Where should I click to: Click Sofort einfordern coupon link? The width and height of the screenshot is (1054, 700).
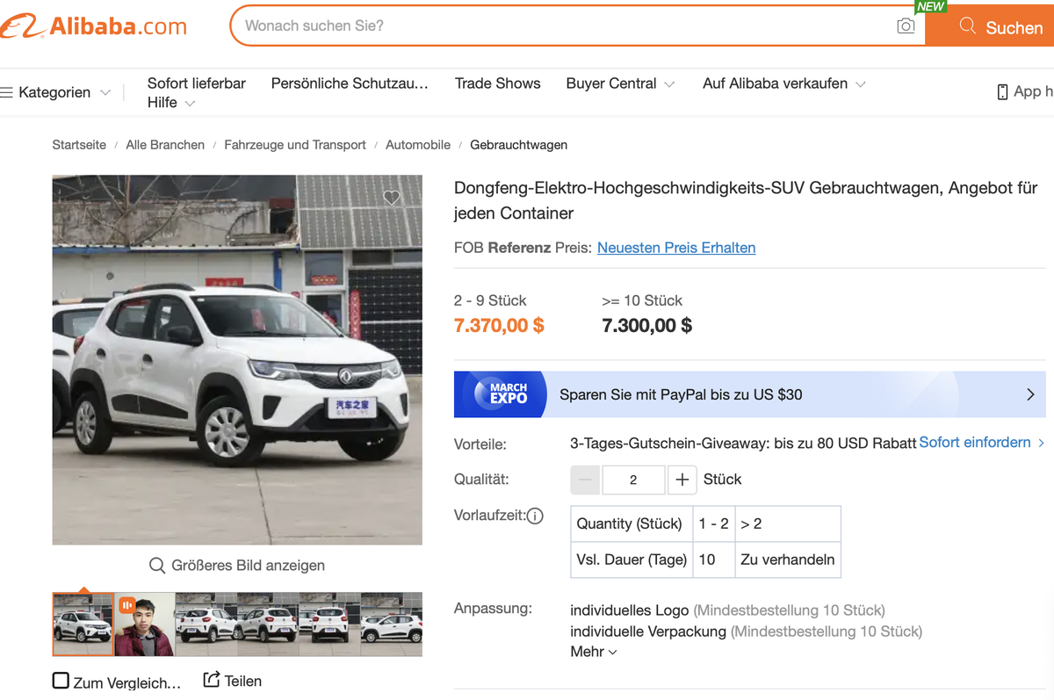(x=982, y=443)
